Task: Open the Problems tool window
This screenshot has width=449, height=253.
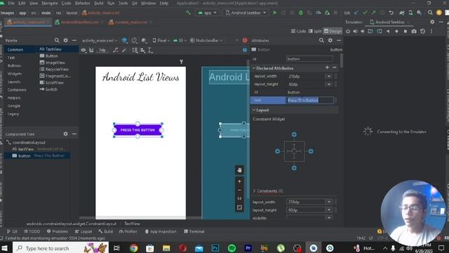Action: pos(58,231)
